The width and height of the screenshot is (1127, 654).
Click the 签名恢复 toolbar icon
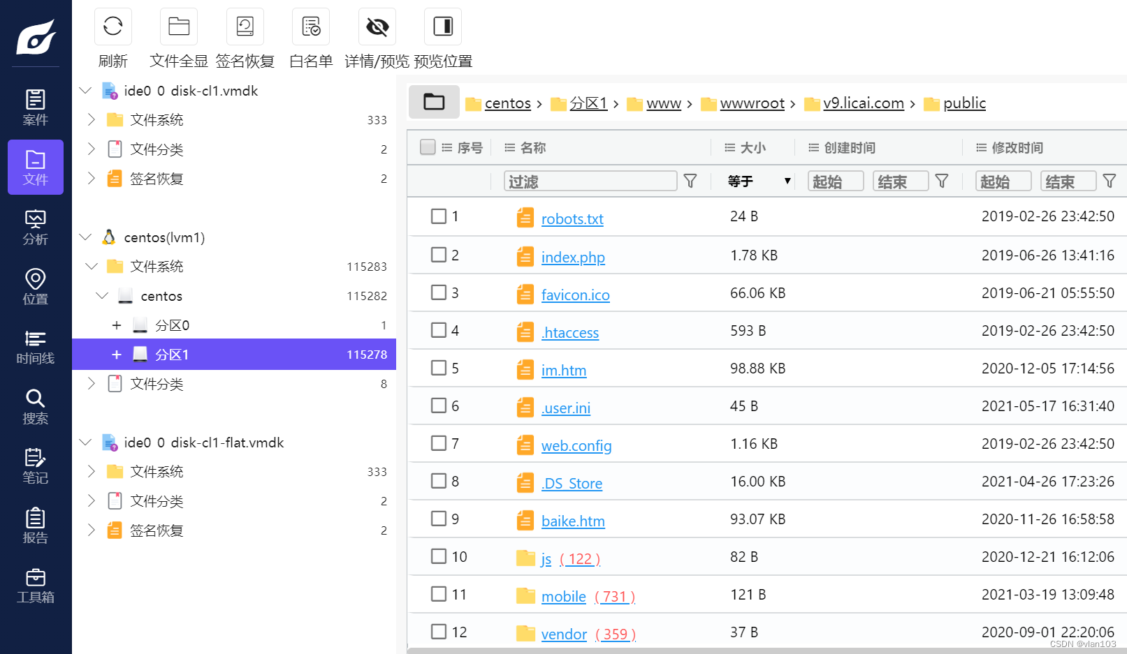click(x=245, y=27)
